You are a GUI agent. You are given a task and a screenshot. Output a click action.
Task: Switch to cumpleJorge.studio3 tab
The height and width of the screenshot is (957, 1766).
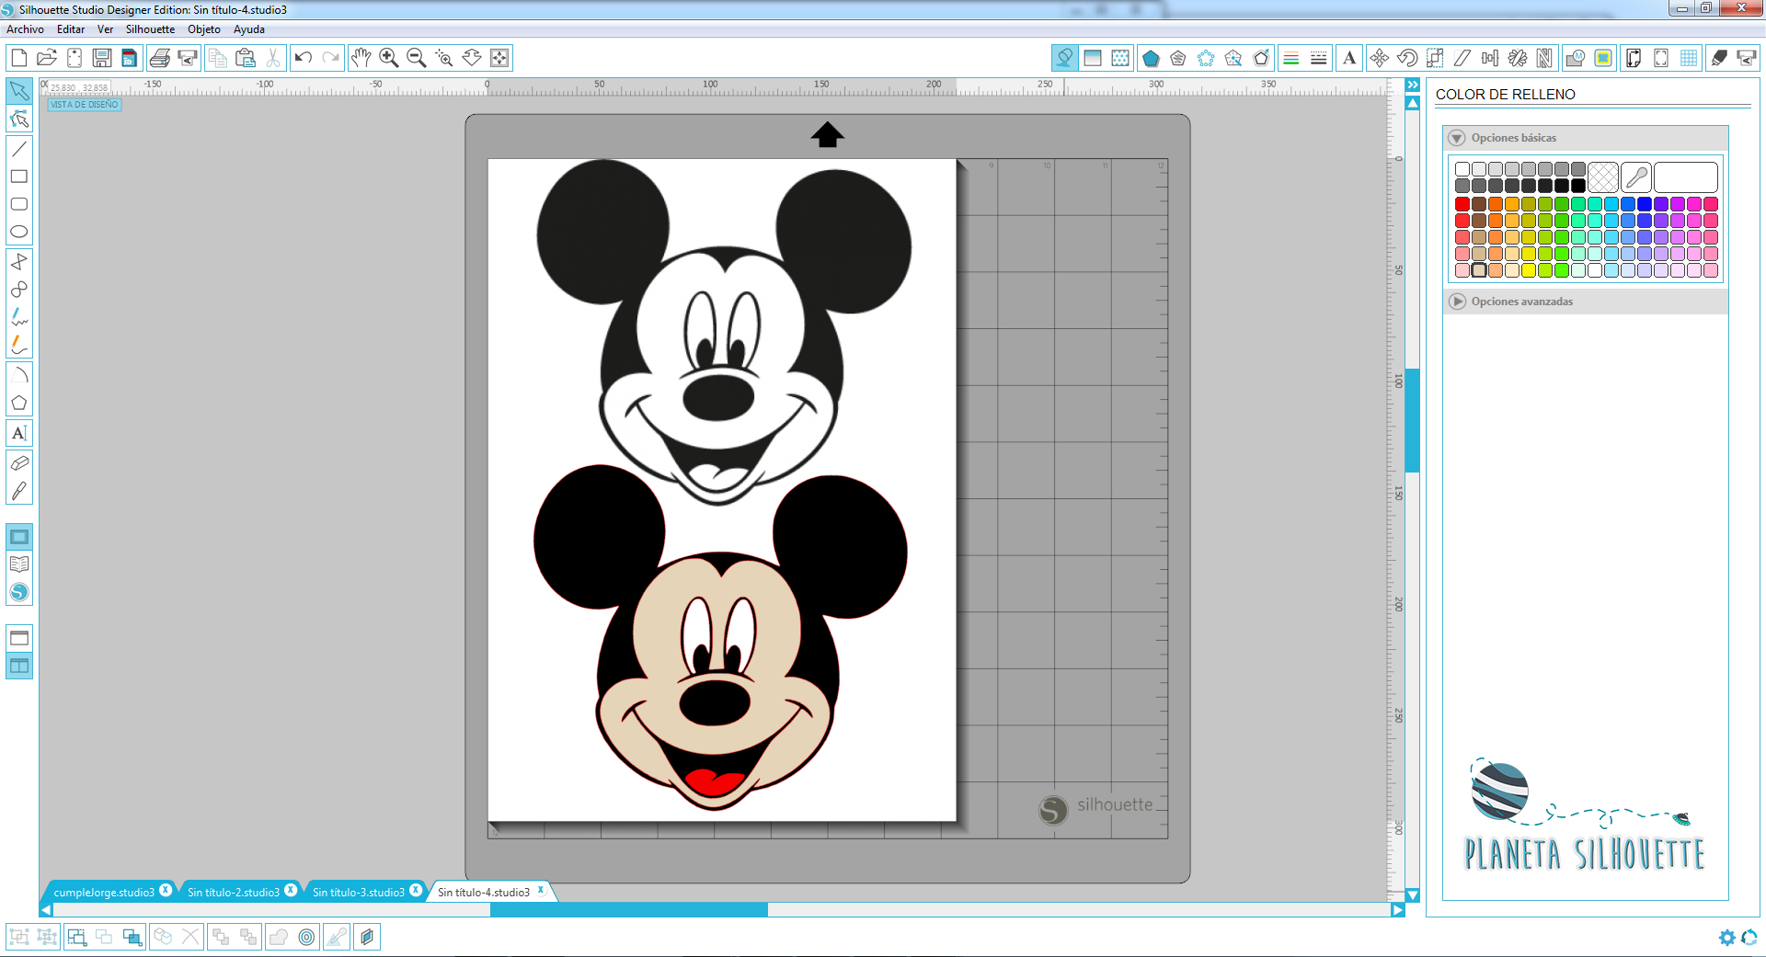tap(104, 892)
